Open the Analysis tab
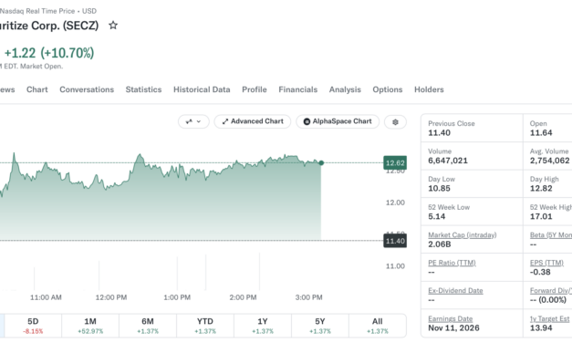Viewport: 572px width, 343px height. [x=345, y=89]
